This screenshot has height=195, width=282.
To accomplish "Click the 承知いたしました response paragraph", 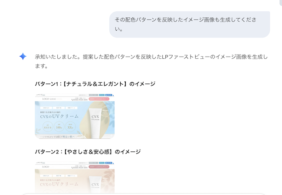I will (151, 61).
